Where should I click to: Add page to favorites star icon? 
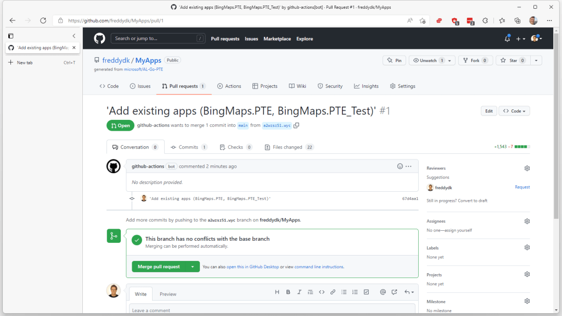[x=423, y=20]
